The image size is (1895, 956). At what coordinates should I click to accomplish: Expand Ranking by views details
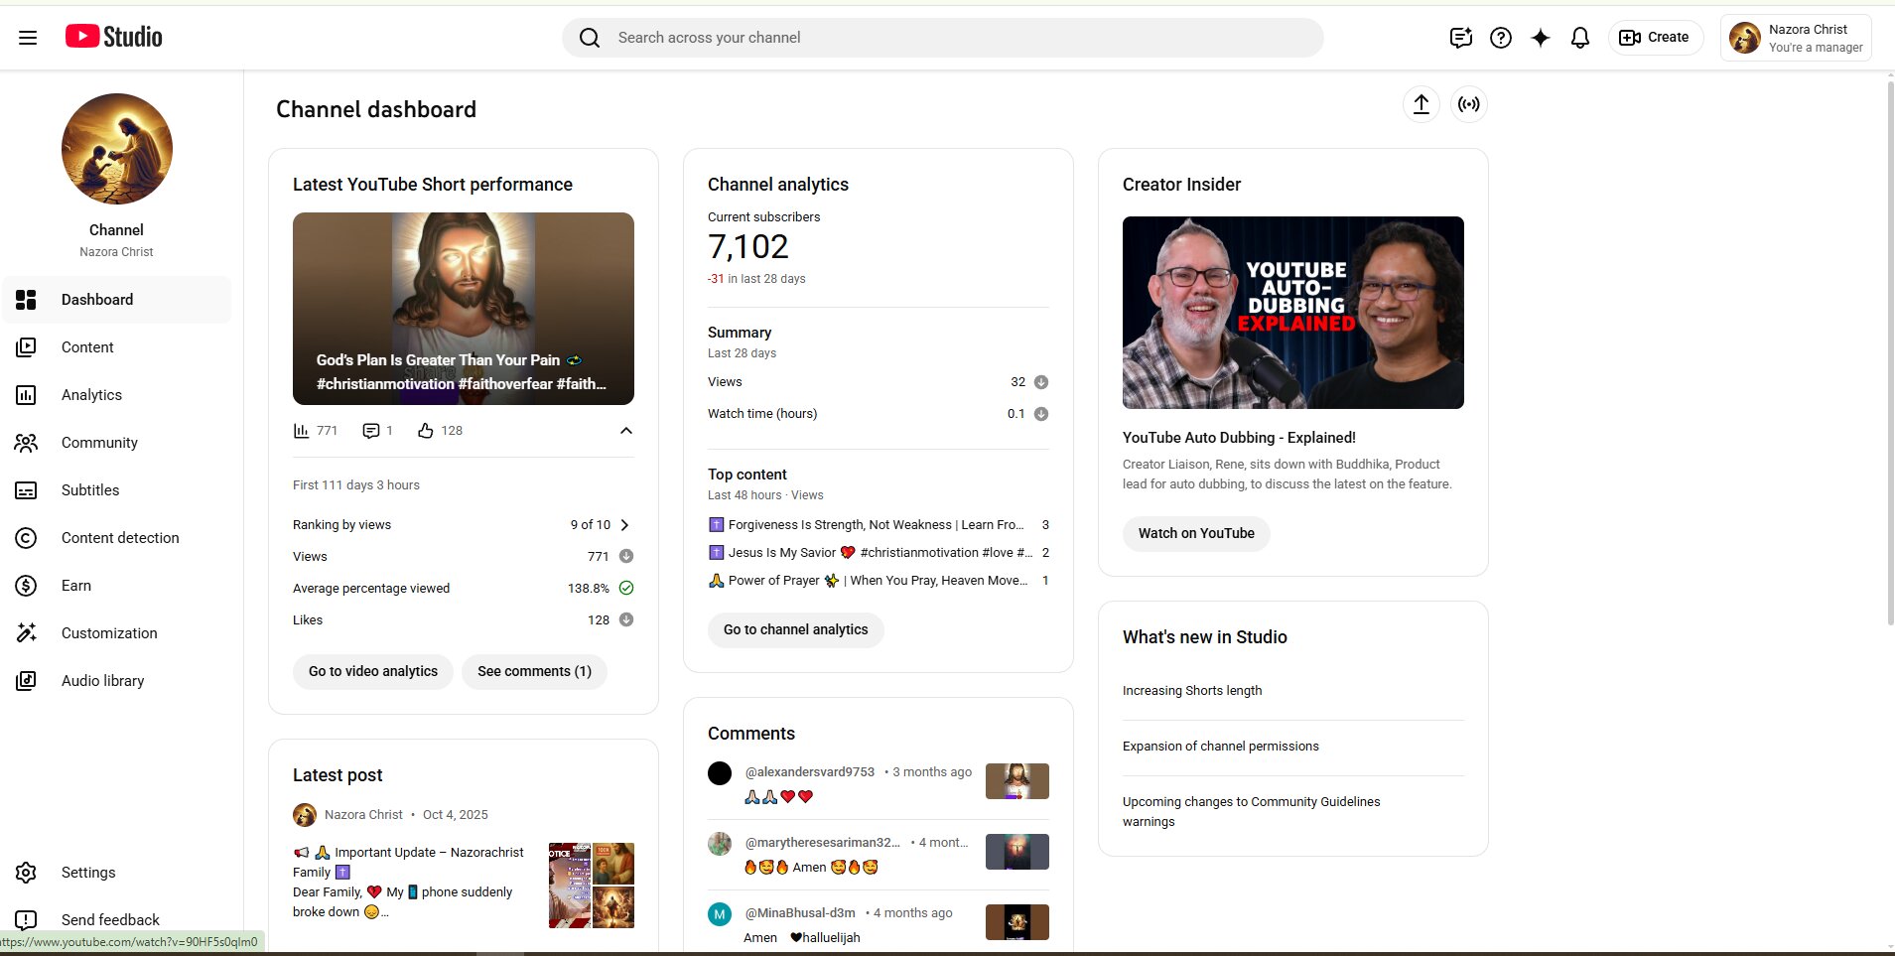(625, 524)
